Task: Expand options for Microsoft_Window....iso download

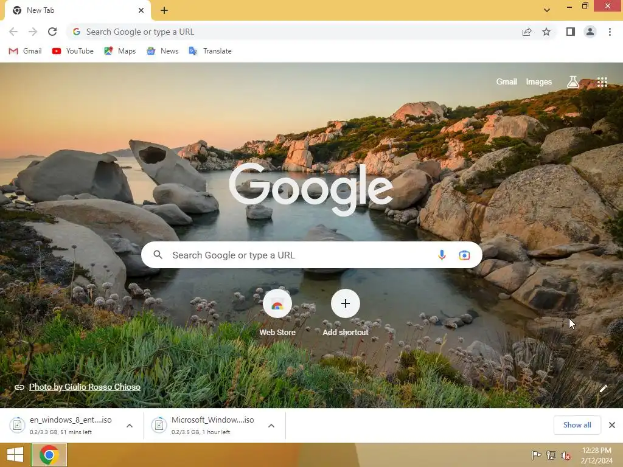Action: point(271,426)
